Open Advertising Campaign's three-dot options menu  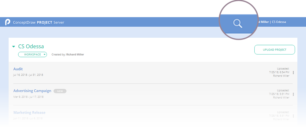point(293,94)
